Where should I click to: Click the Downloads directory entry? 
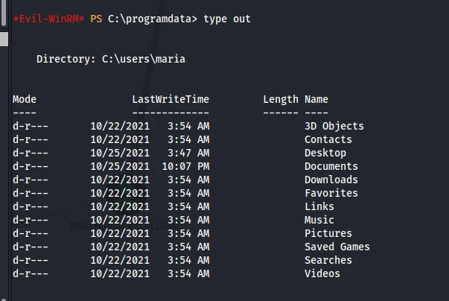[x=331, y=180]
